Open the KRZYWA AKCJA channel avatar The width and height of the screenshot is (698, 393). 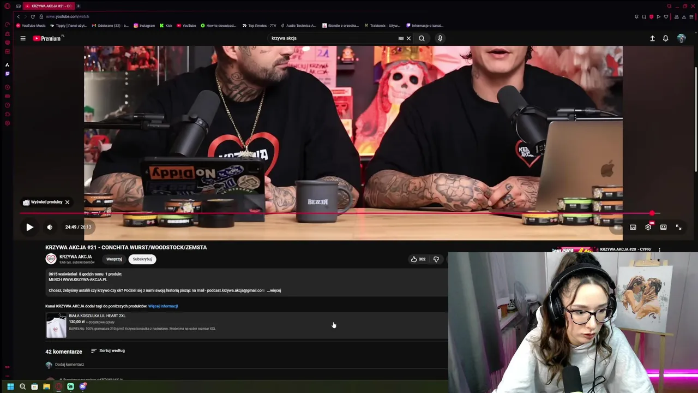pyautogui.click(x=51, y=259)
